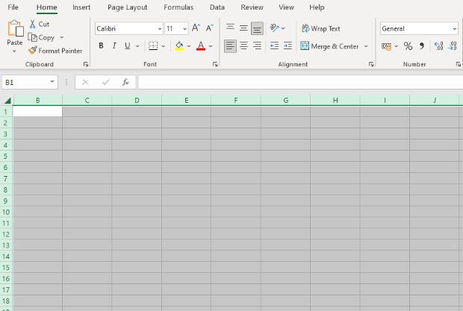The width and height of the screenshot is (463, 311).
Task: Apply yellow fill color bucket
Action: (x=179, y=46)
